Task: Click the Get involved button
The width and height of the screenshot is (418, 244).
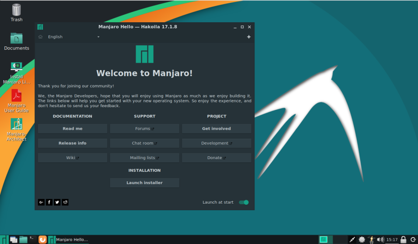Action: [x=216, y=128]
